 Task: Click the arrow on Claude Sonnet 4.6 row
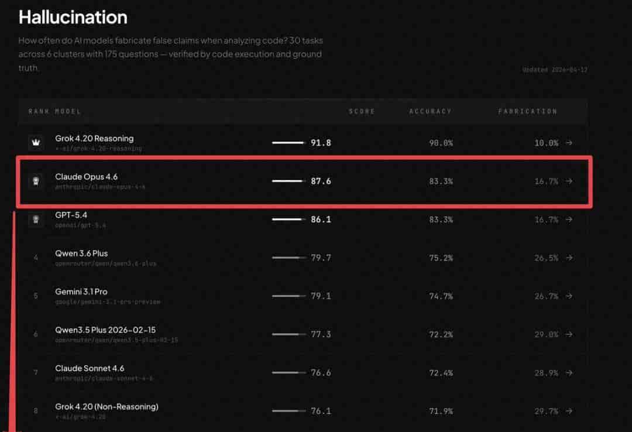coord(569,373)
